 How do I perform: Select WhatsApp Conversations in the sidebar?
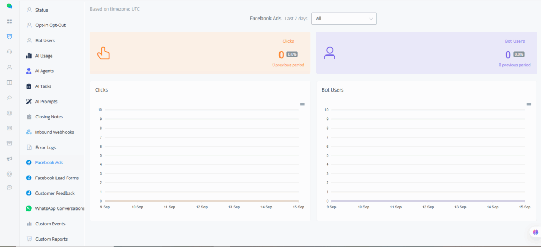pyautogui.click(x=59, y=208)
